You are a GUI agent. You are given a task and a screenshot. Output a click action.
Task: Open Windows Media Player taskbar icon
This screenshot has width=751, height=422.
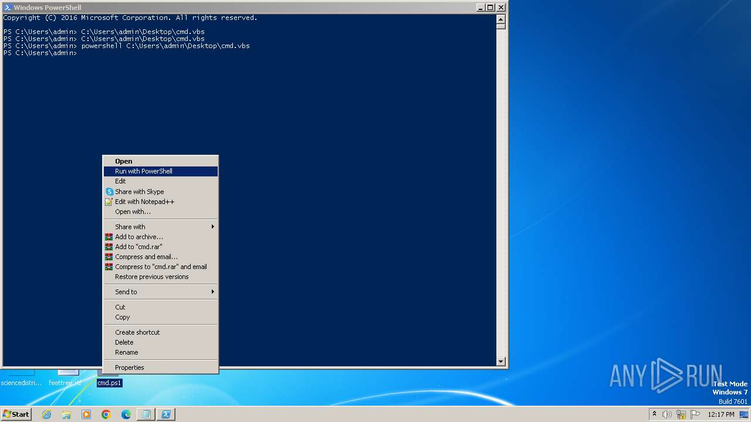point(86,414)
